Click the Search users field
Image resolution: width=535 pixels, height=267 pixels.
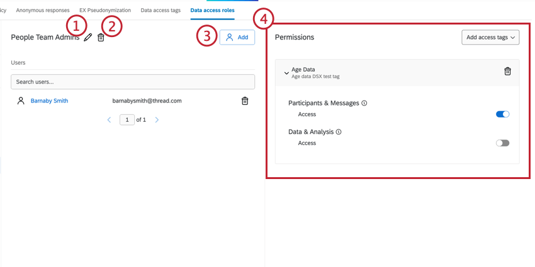click(133, 82)
